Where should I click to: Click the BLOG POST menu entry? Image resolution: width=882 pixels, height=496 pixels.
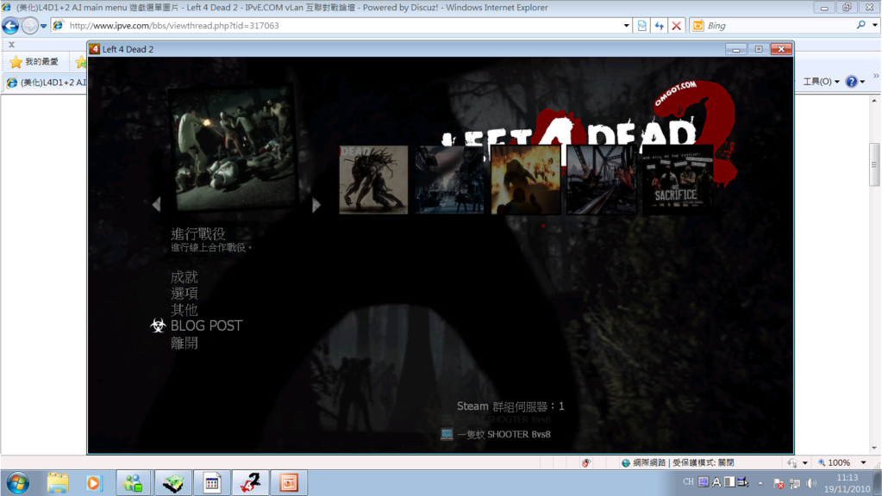pos(206,326)
